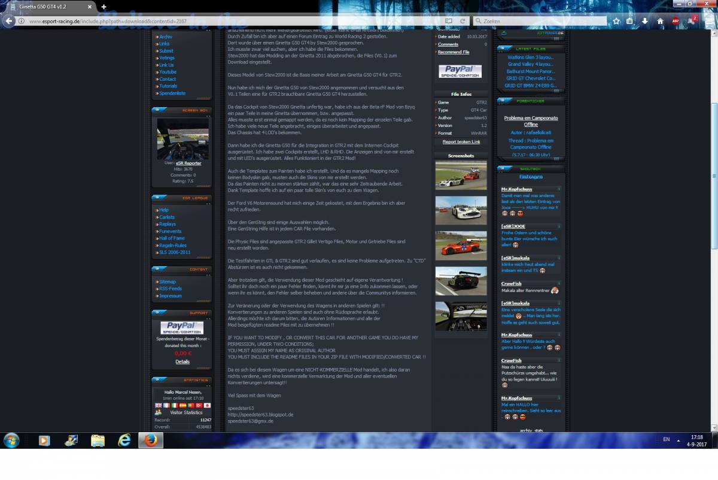Open the first car screenshot thumbnail
718x480 pixels.
coord(461,175)
